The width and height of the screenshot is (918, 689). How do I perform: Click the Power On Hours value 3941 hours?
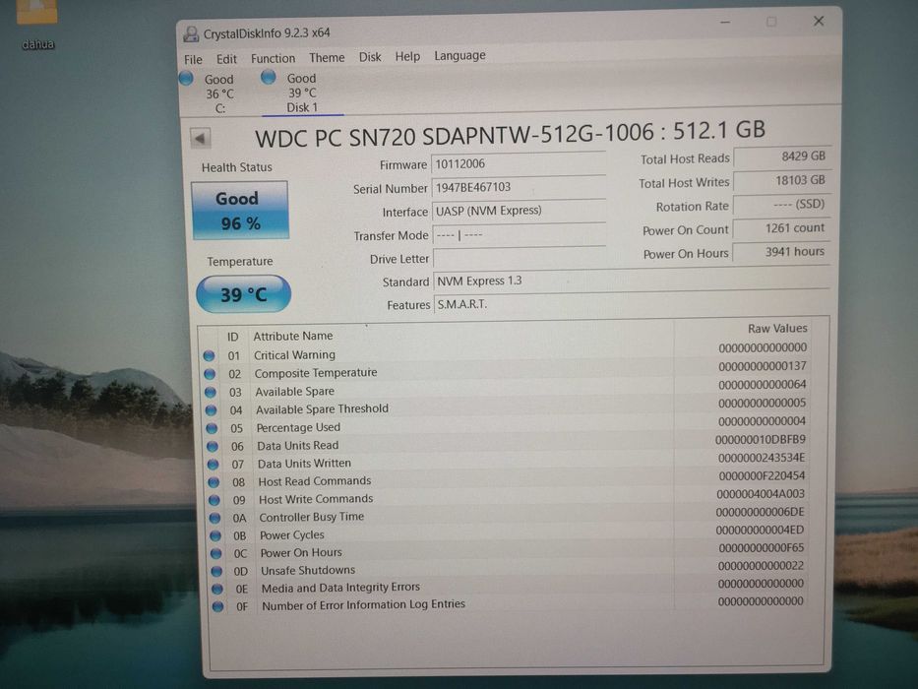[781, 252]
